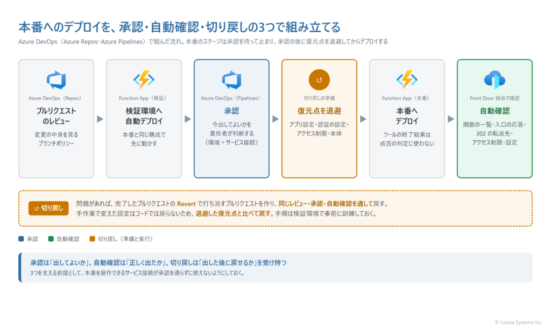The height and width of the screenshot is (330, 551).
Task: Click the Front Door 経由で確認 label
Action: tap(495, 98)
